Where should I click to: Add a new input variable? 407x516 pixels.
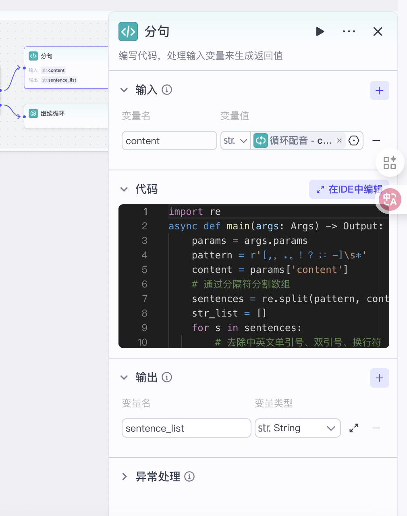pyautogui.click(x=379, y=90)
